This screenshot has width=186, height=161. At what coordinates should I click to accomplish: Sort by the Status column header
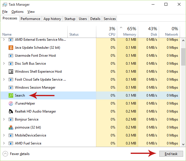click(x=82, y=32)
